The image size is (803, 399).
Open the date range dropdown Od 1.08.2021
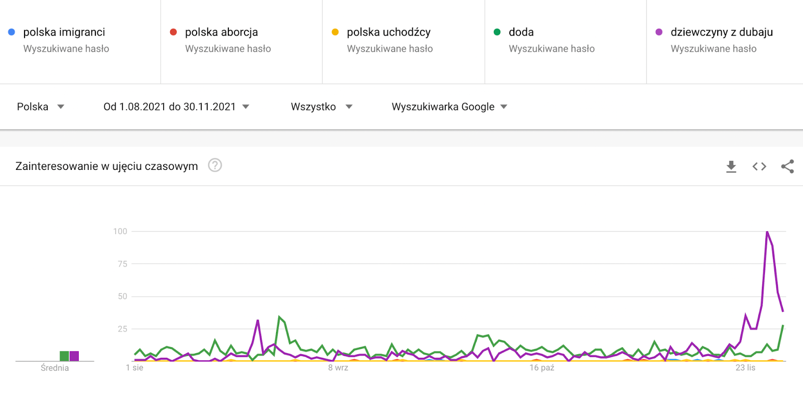click(176, 107)
